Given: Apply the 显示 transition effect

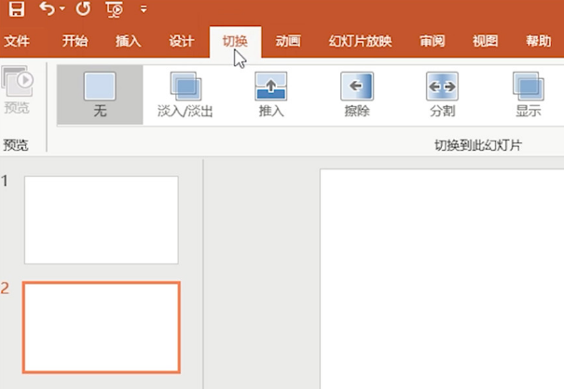Looking at the screenshot, I should 528,95.
